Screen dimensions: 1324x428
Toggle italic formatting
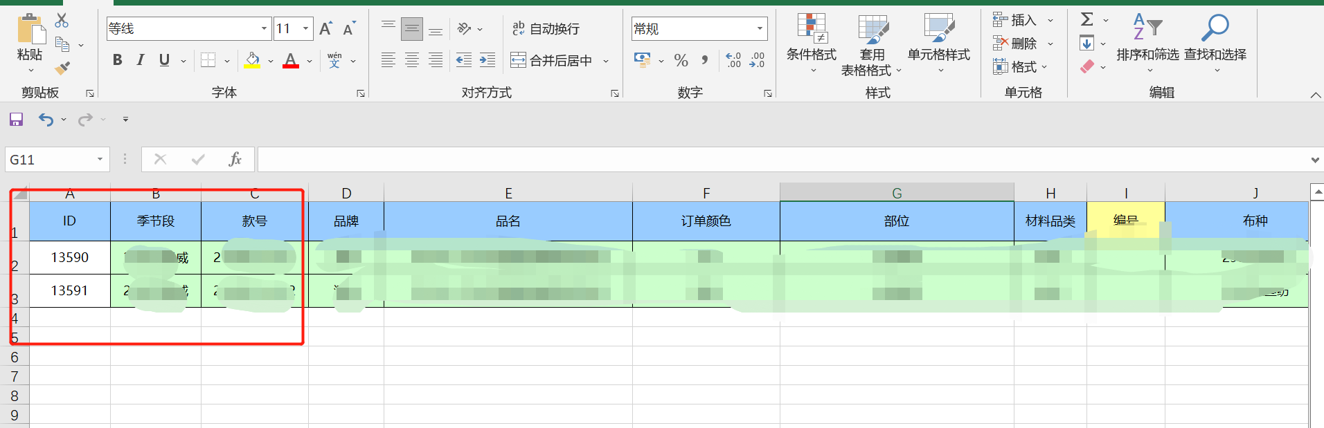[x=141, y=60]
